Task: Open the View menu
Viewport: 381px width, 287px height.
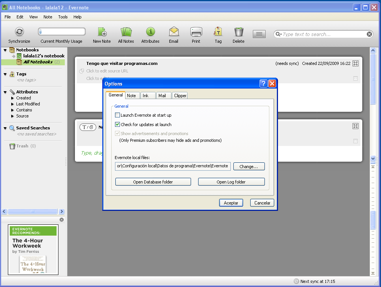Action: (34, 17)
